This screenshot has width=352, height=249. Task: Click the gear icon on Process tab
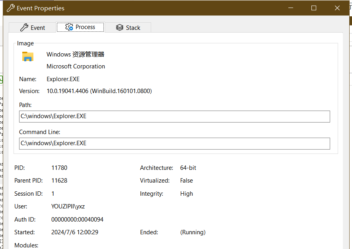tap(69, 27)
